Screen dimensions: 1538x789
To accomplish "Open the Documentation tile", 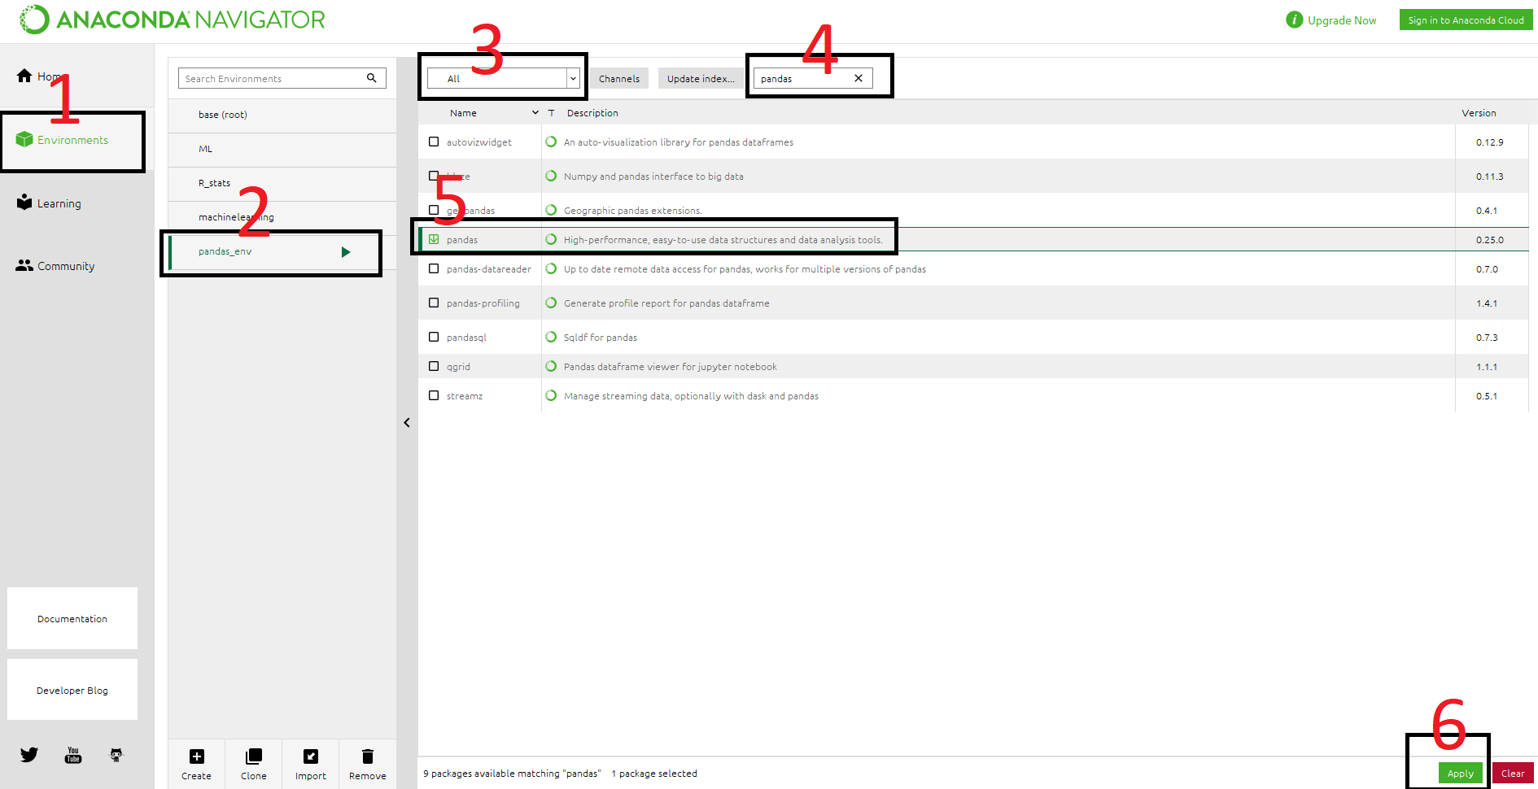I will coord(72,618).
